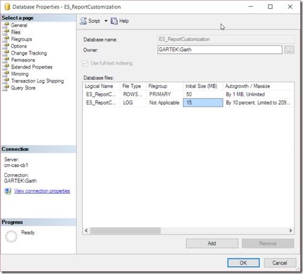Screen dimensions: 303x274
Task: Click the Help toolbar label
Action: click(124, 21)
